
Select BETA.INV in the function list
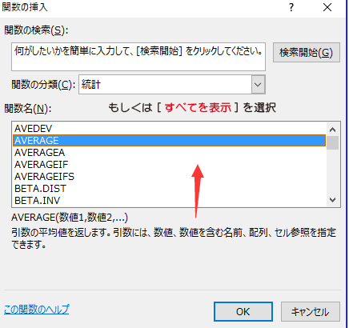point(170,200)
